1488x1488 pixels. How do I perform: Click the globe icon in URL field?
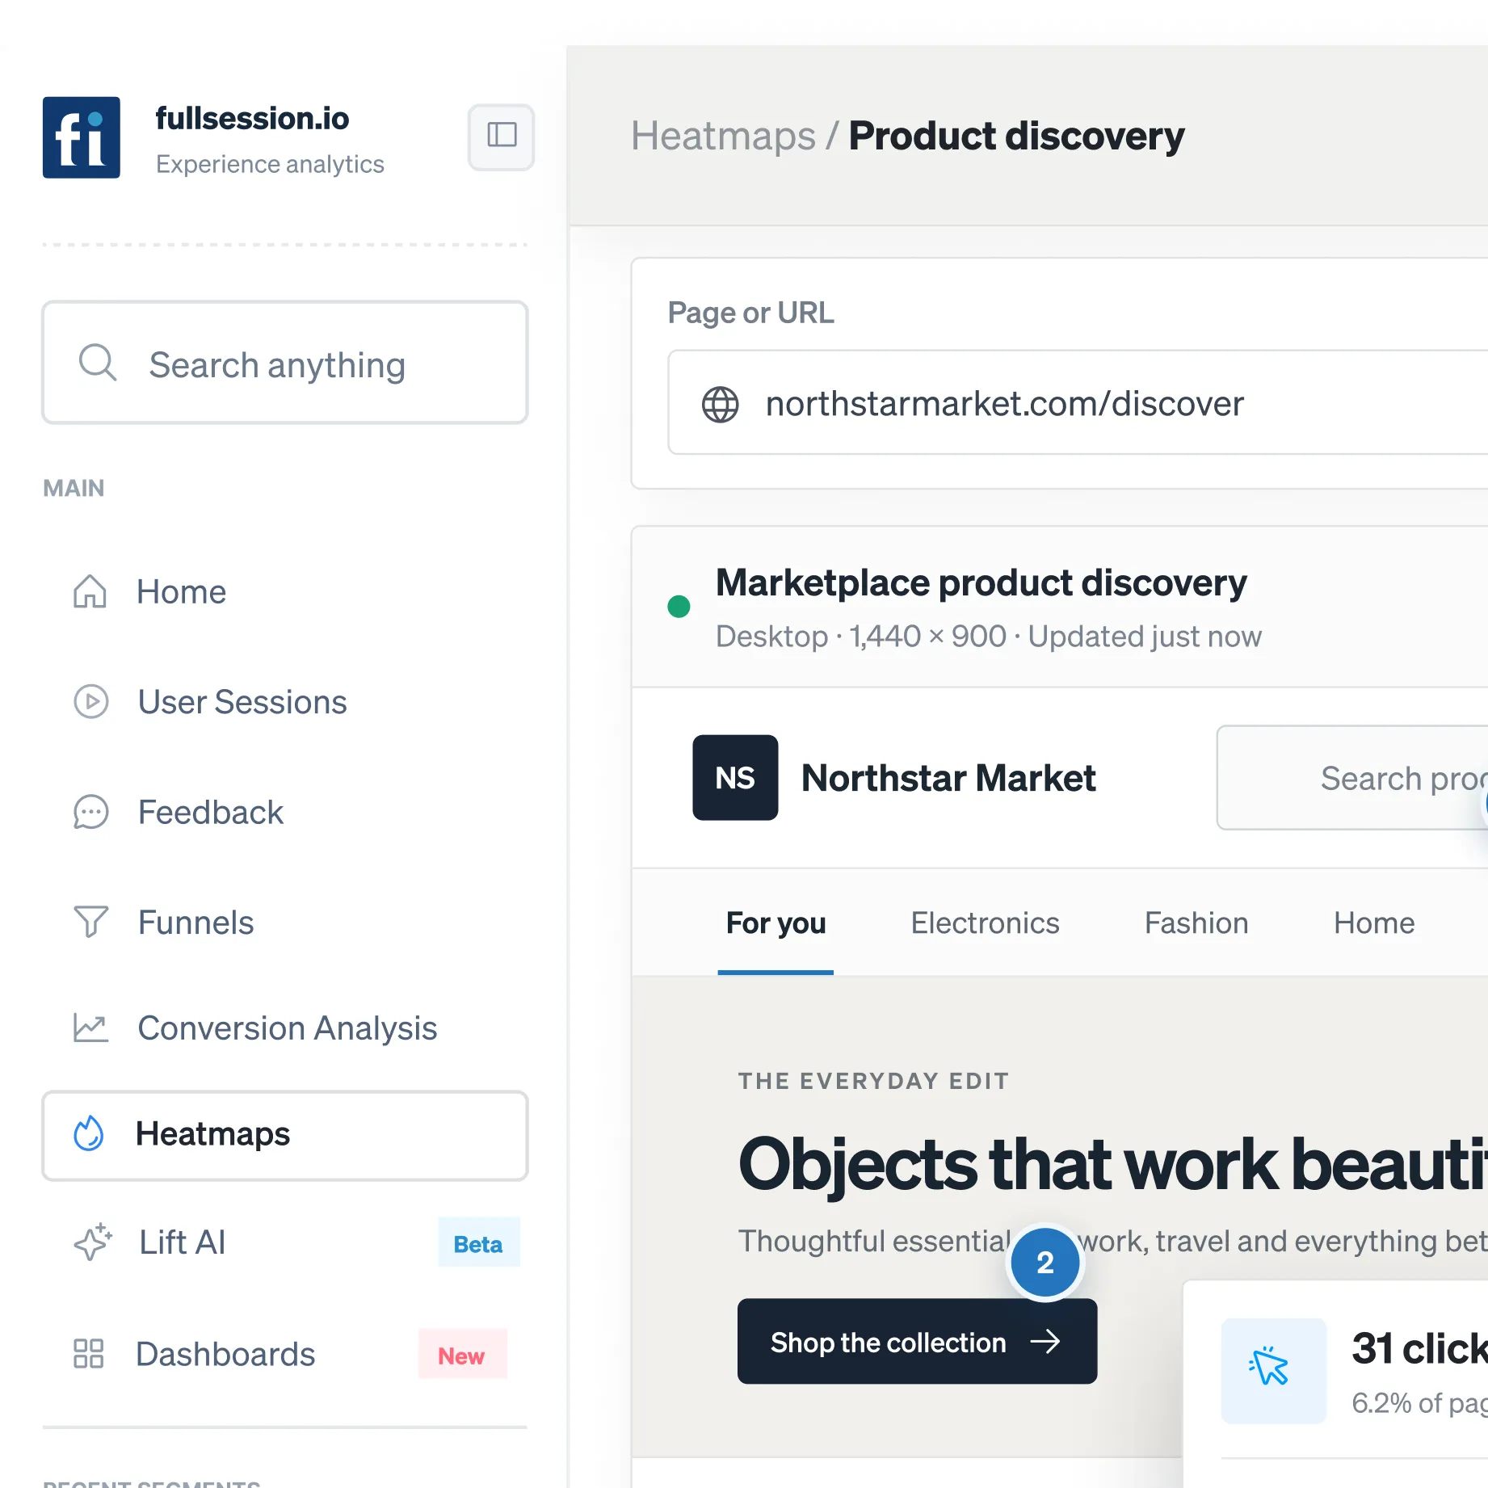720,404
